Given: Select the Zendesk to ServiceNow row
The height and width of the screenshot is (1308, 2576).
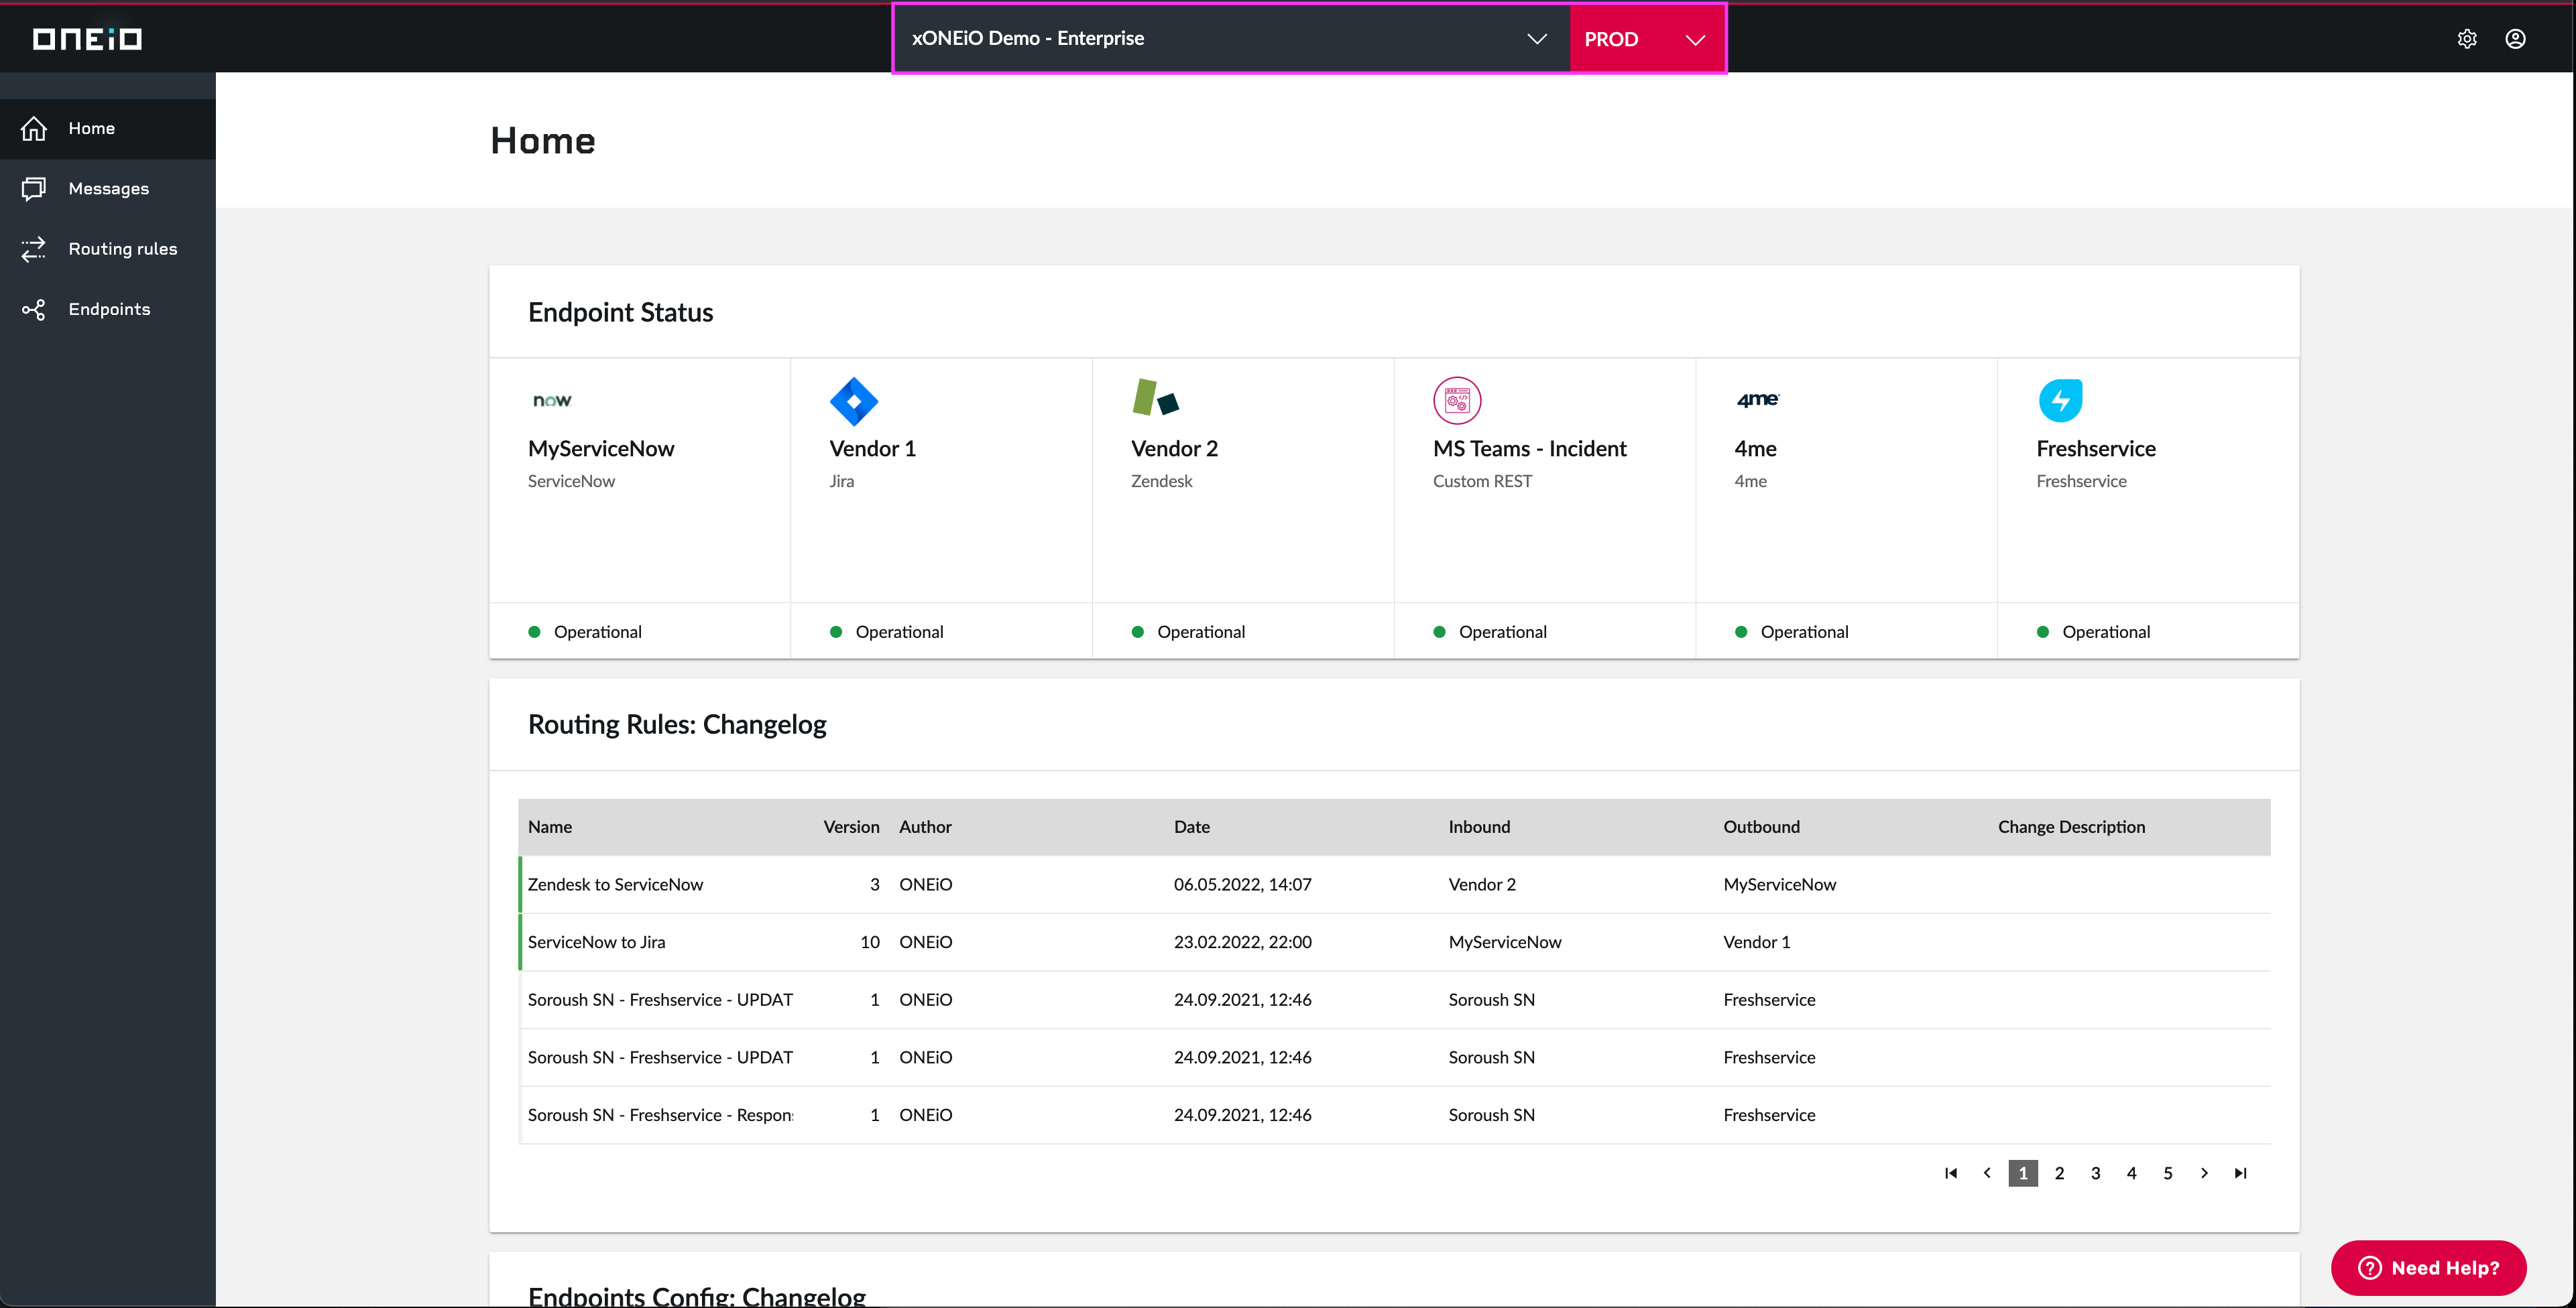Looking at the screenshot, I should tap(1394, 885).
